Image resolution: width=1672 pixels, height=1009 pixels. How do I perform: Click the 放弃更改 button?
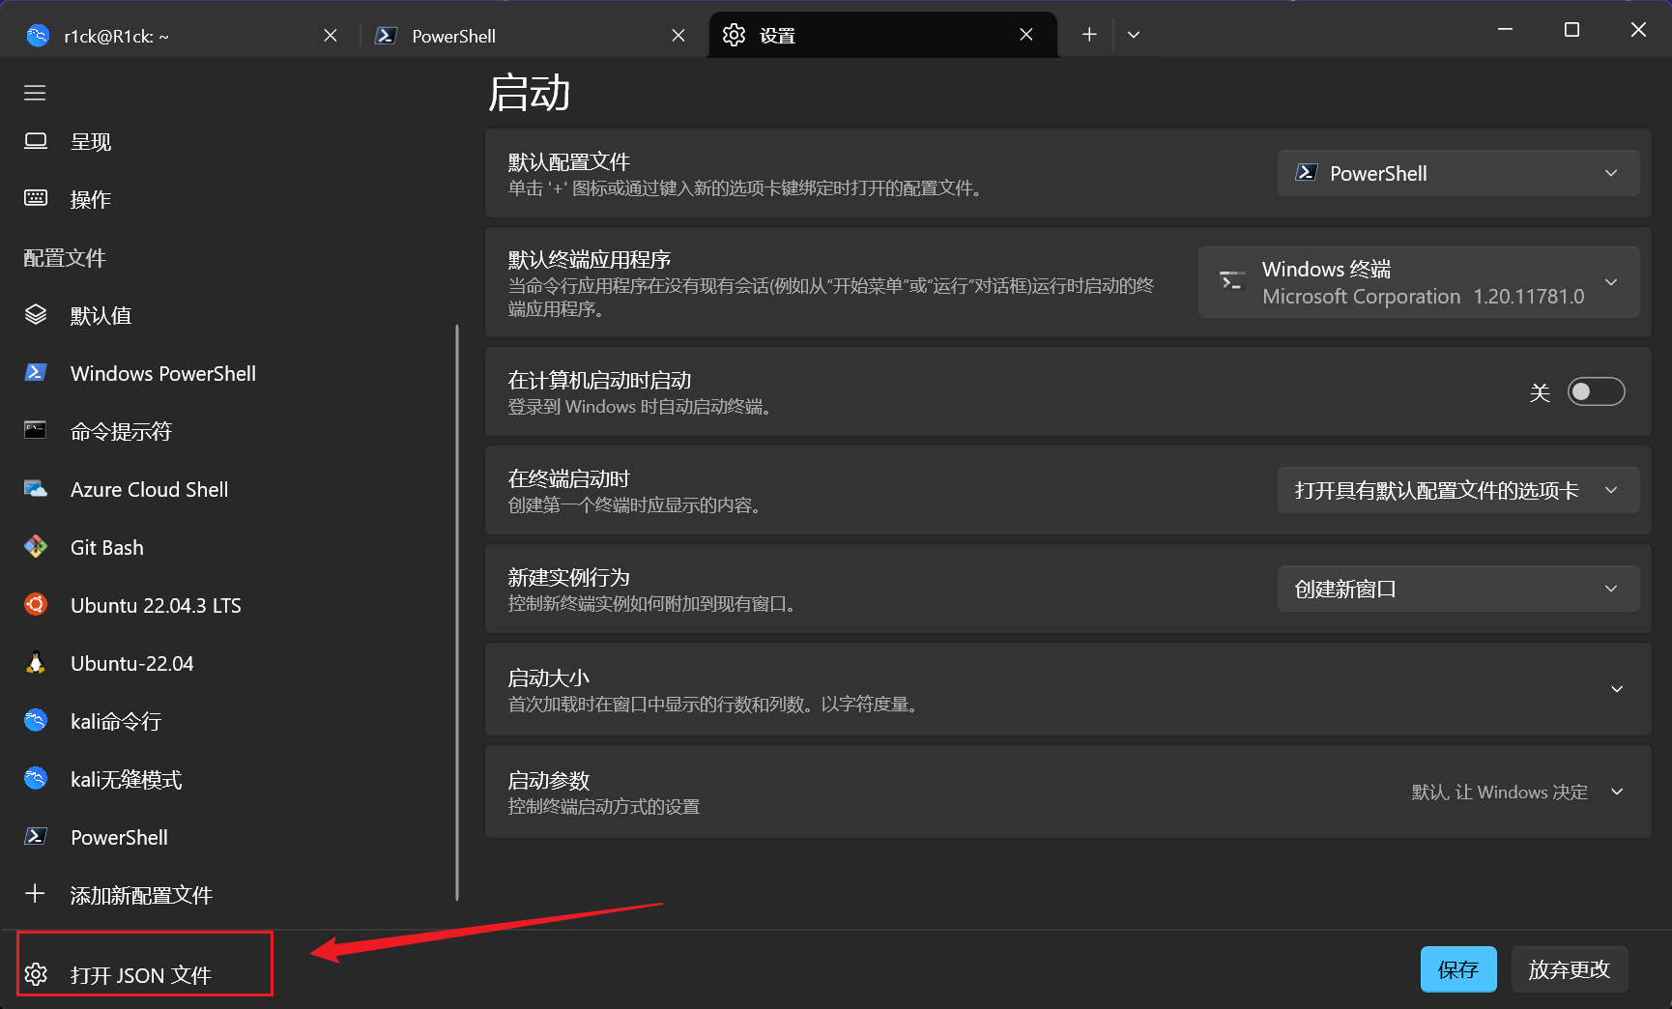(x=1569, y=969)
